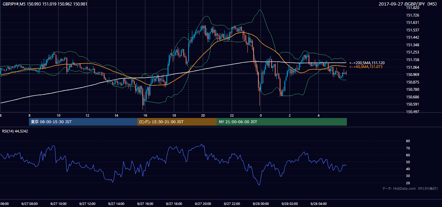442x207 pixels.
Task: Click hour tick 8 under the price chart
Action: click(x=29, y=116)
